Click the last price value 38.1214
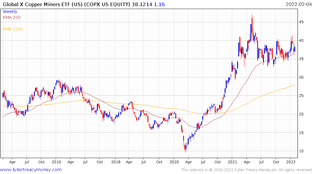312x174 pixels. click(x=142, y=4)
